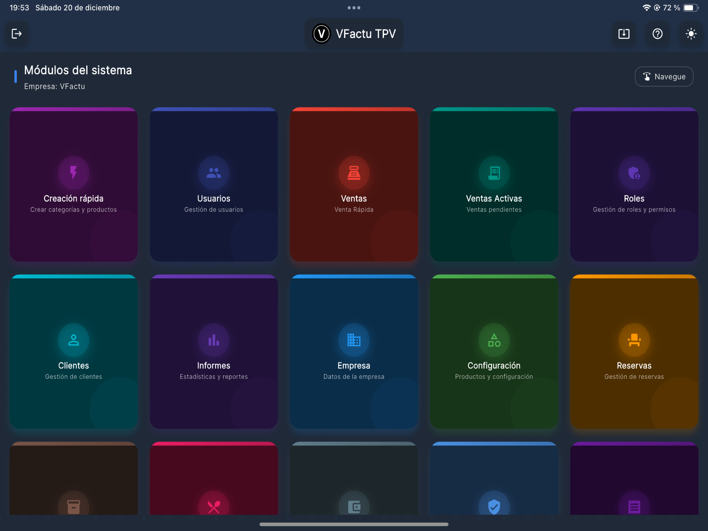
Task: Tap the logout icon in the header
Action: point(17,34)
